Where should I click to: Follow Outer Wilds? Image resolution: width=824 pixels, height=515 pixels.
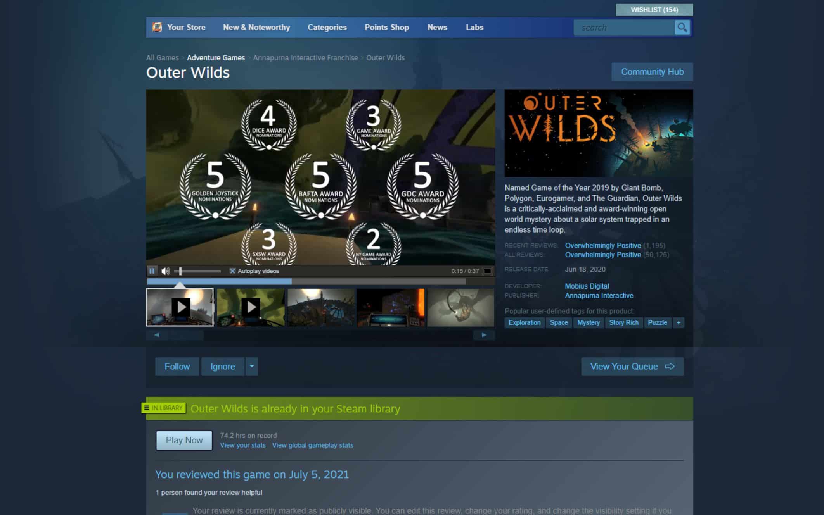177,366
